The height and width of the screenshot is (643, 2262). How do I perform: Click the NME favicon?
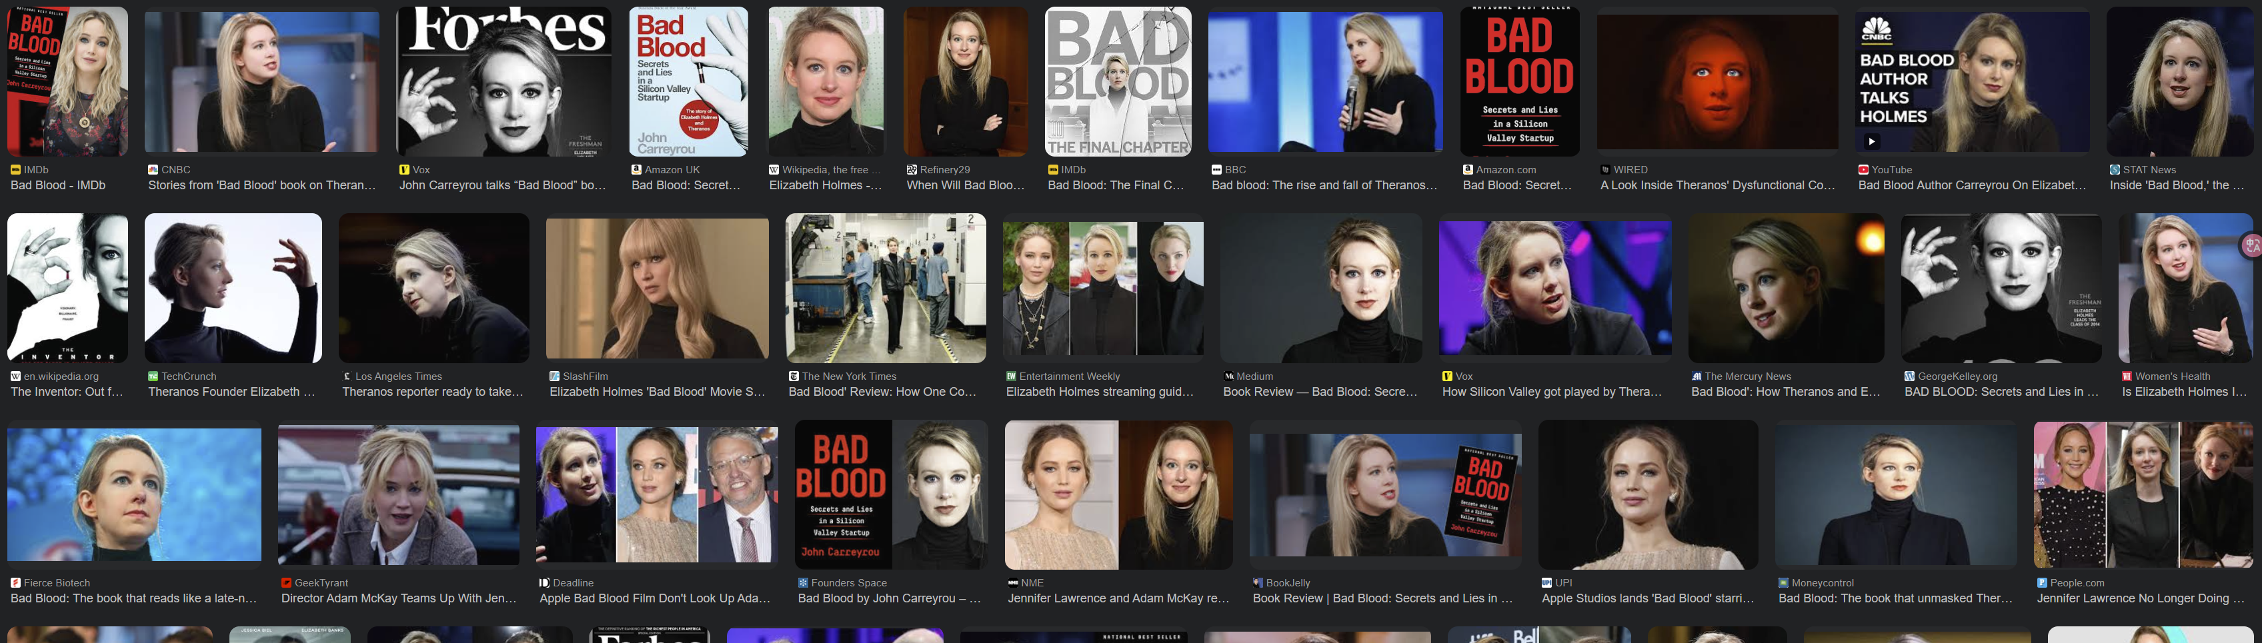[1012, 582]
